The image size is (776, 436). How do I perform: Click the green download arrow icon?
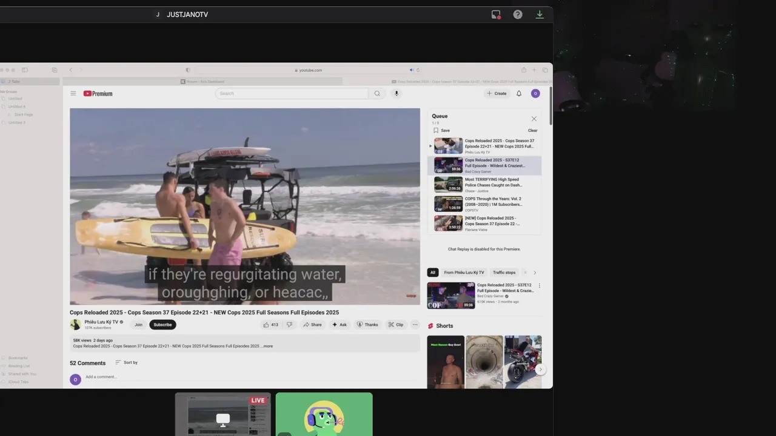(540, 15)
